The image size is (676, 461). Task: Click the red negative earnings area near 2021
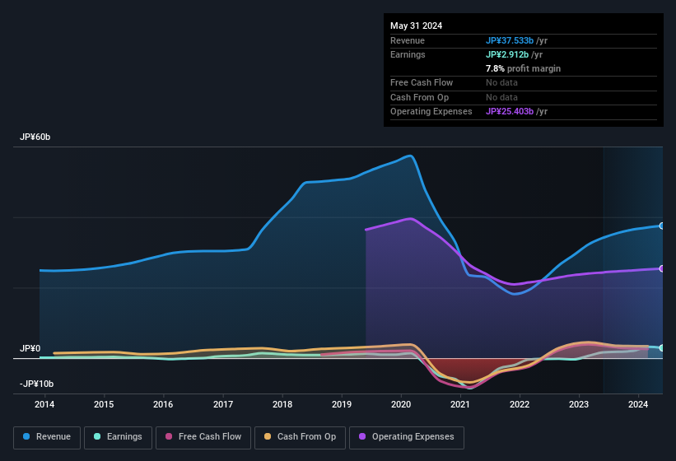pyautogui.click(x=465, y=370)
